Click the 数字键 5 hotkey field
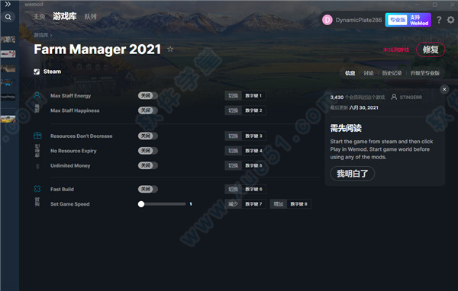458x291 pixels. 253,165
